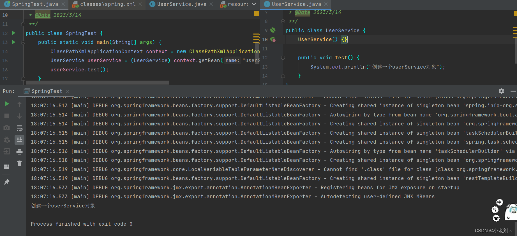Clear console with trash can icon

[19, 163]
